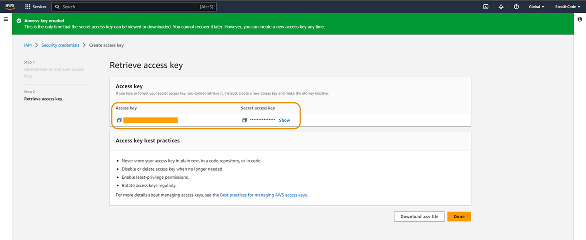
Task: Click the Access key best practices heading
Action: (147, 141)
